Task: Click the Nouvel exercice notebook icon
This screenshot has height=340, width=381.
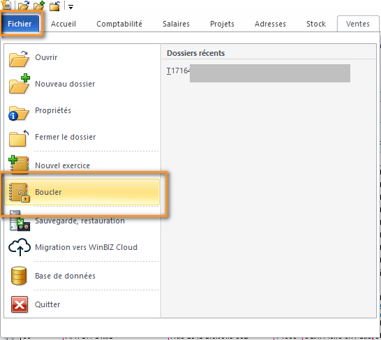Action: click(x=19, y=165)
